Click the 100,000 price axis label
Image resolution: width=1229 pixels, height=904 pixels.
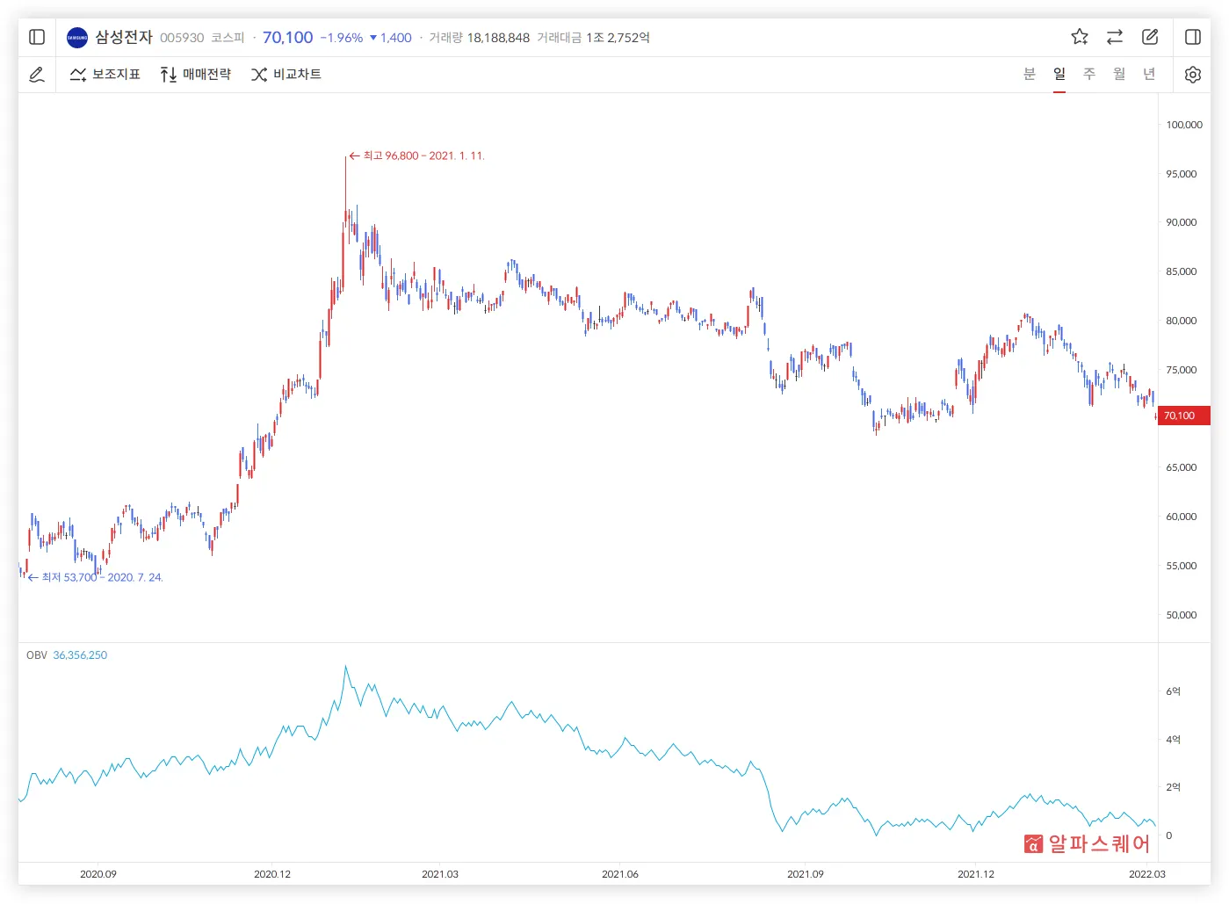[x=1184, y=125]
